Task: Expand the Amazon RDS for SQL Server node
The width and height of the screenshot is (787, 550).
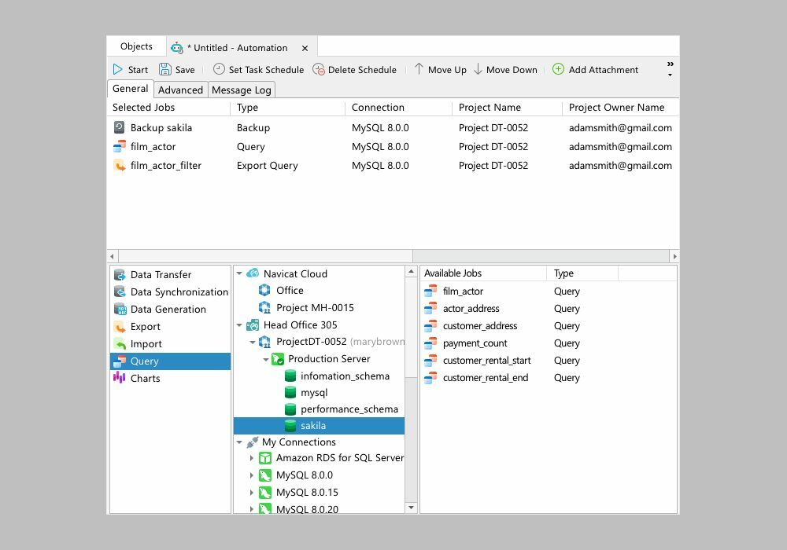Action: pyautogui.click(x=252, y=458)
